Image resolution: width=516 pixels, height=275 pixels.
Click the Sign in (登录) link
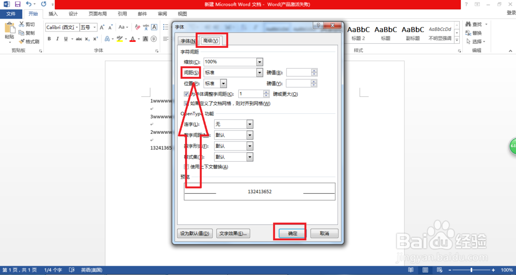click(511, 13)
